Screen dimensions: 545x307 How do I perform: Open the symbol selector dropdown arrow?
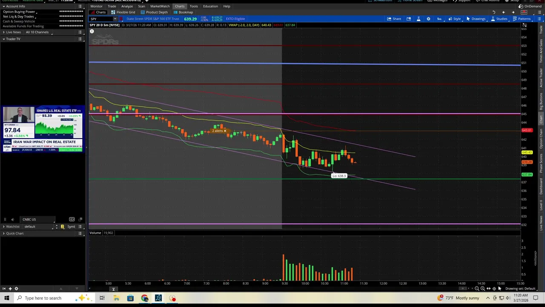pos(115,19)
